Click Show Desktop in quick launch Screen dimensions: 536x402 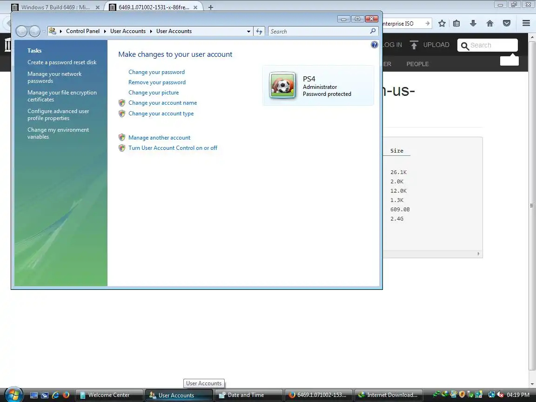pos(34,395)
